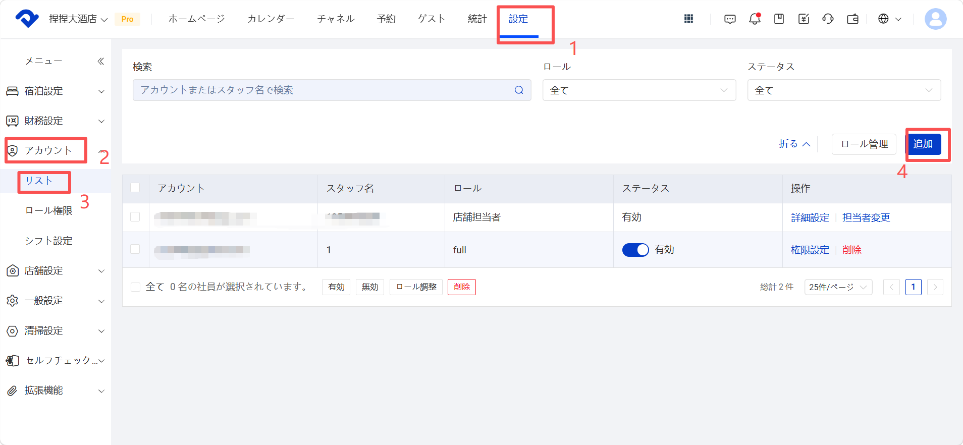Tick the header select-all checkbox
The height and width of the screenshot is (445, 963).
[x=135, y=188]
